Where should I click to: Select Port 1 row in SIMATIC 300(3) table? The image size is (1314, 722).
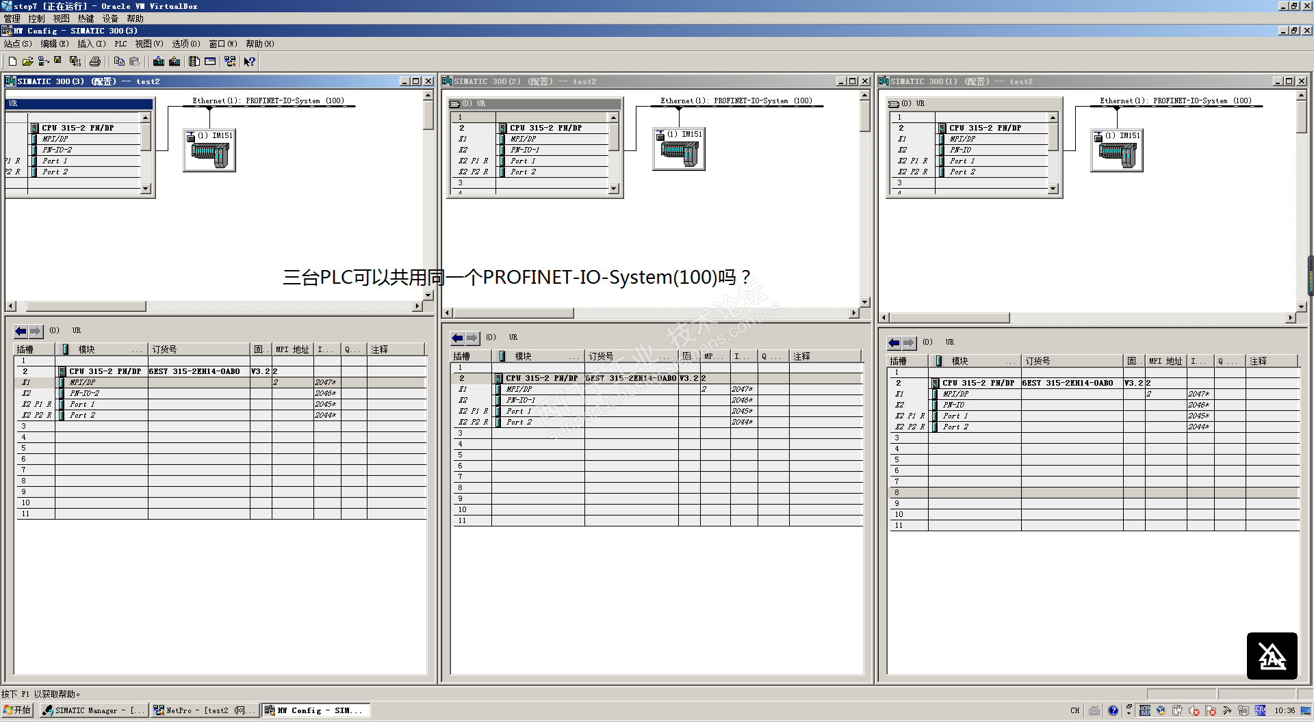point(222,404)
